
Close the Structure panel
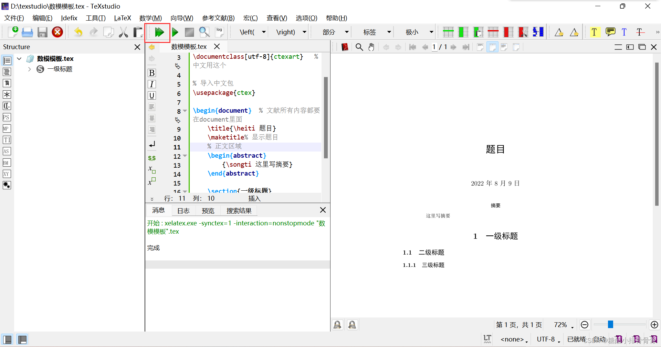click(x=137, y=47)
